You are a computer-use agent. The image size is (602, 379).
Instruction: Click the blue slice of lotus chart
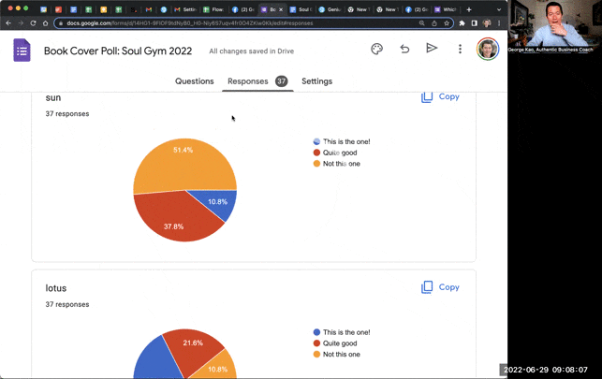pyautogui.click(x=157, y=360)
